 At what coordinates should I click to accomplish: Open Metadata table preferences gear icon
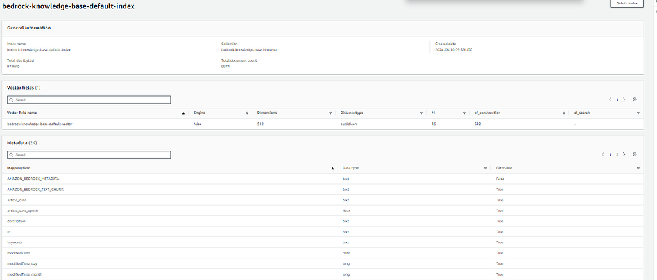635,154
